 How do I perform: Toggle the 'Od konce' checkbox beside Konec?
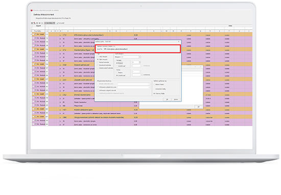(143, 75)
